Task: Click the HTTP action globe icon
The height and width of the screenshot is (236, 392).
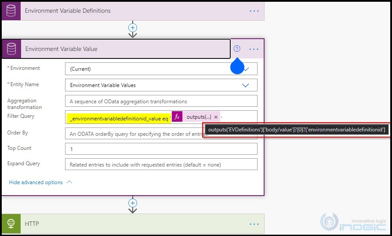Action: pyautogui.click(x=11, y=224)
